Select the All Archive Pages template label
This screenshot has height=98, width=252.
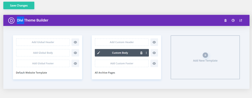(x=105, y=73)
